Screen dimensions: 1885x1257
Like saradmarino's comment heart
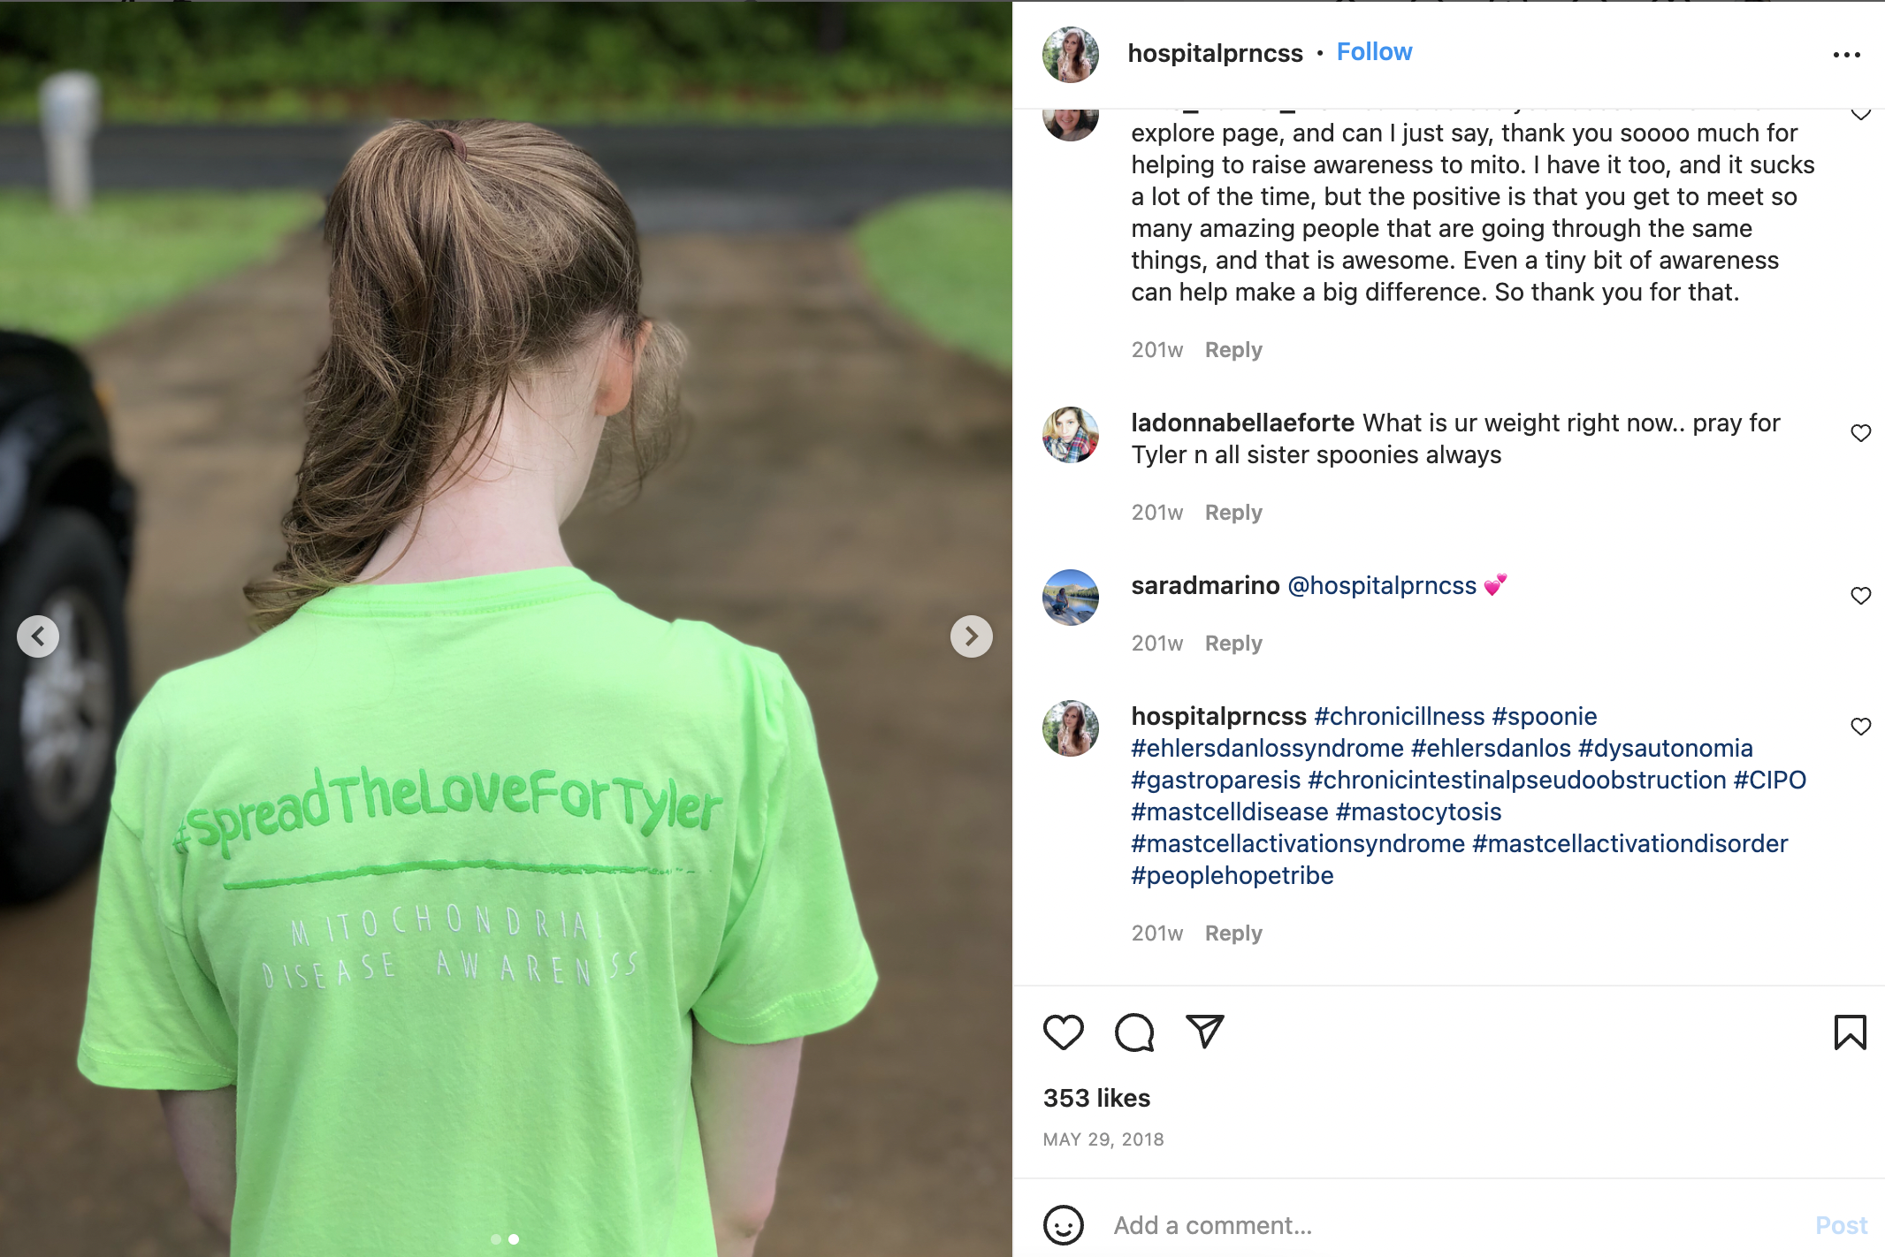[x=1860, y=596]
